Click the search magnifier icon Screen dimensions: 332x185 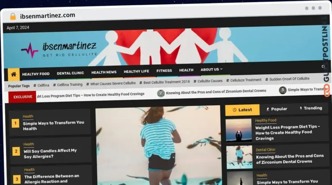[323, 67]
